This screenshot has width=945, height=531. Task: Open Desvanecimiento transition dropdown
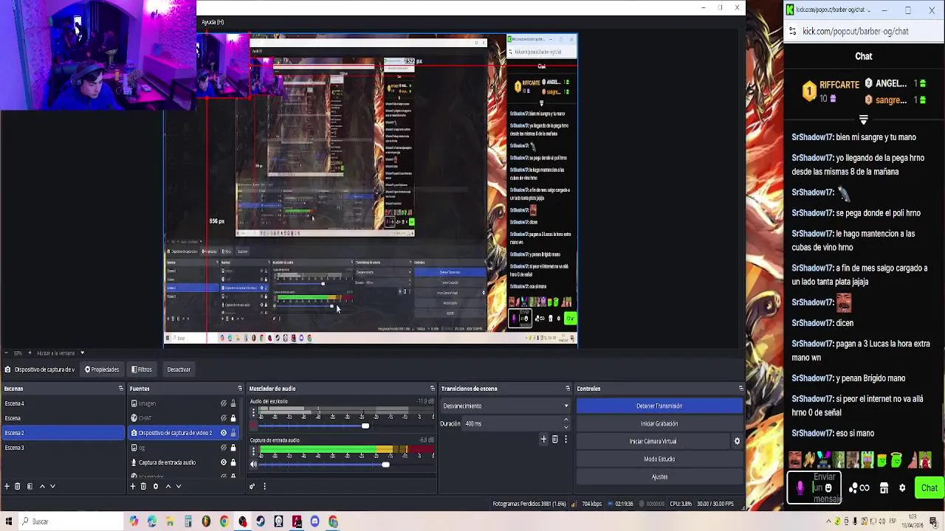(x=505, y=406)
